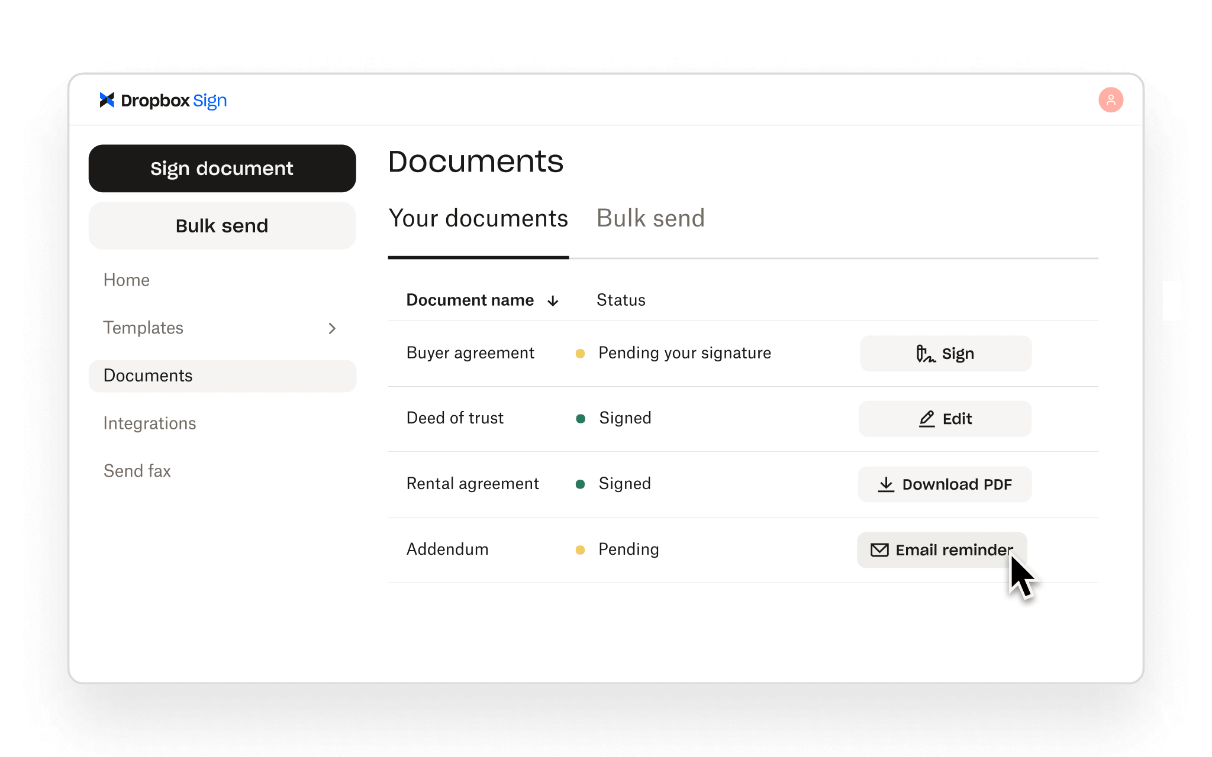Click the Documents page heading
This screenshot has height=757, width=1212.
[476, 161]
